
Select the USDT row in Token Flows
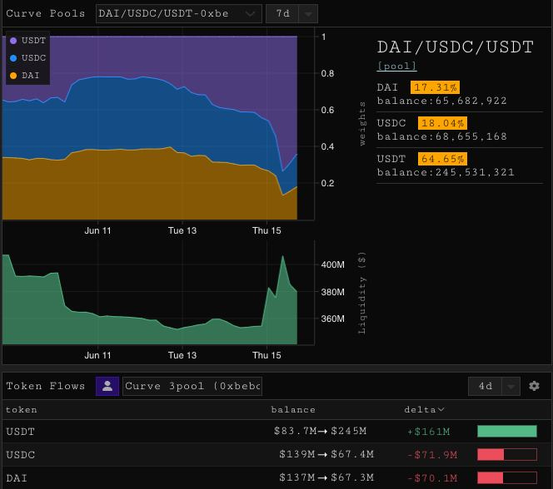[x=276, y=432]
